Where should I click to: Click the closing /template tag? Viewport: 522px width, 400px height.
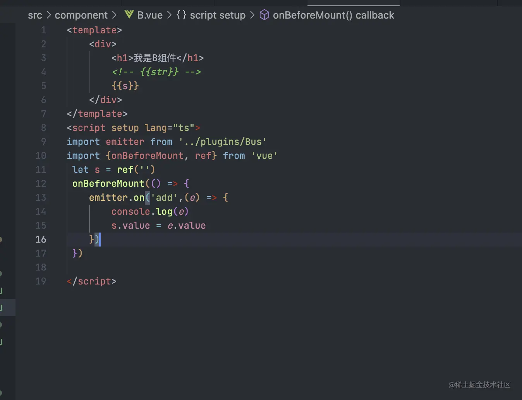point(97,114)
